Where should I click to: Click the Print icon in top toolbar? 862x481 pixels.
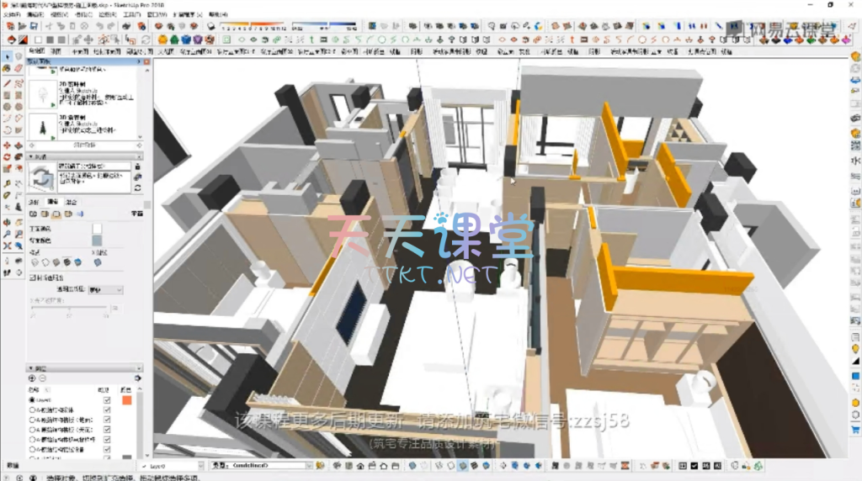point(127,27)
